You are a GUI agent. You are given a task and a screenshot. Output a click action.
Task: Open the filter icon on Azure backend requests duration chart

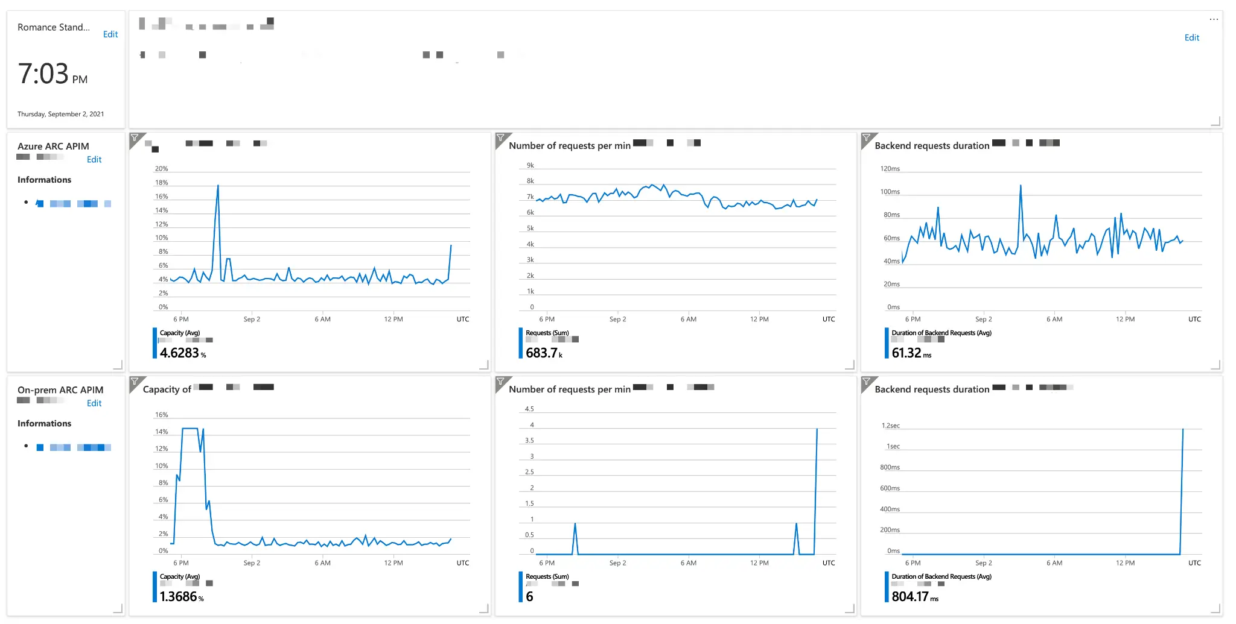pos(867,139)
